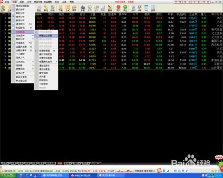This screenshot has width=223, height=178.
Task: Click the green 卖出 sell icon
Action: point(125,8)
